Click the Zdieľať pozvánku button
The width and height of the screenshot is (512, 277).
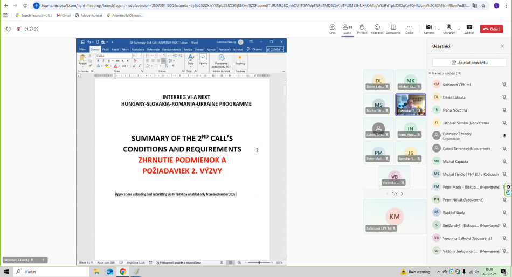point(469,63)
